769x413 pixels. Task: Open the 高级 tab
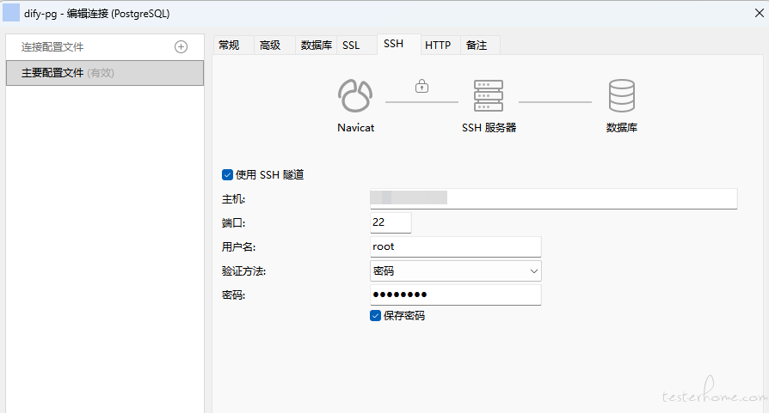(270, 45)
